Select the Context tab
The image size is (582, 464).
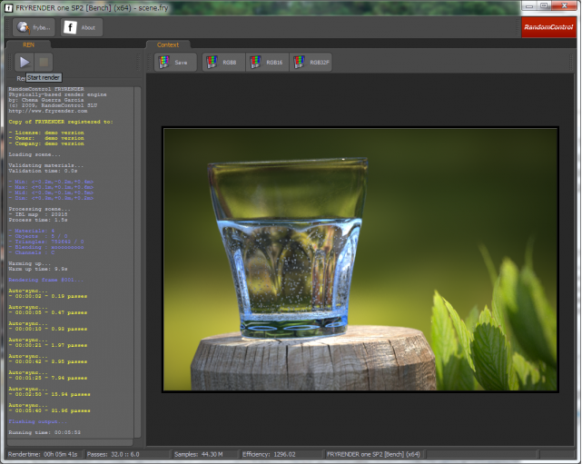click(168, 44)
